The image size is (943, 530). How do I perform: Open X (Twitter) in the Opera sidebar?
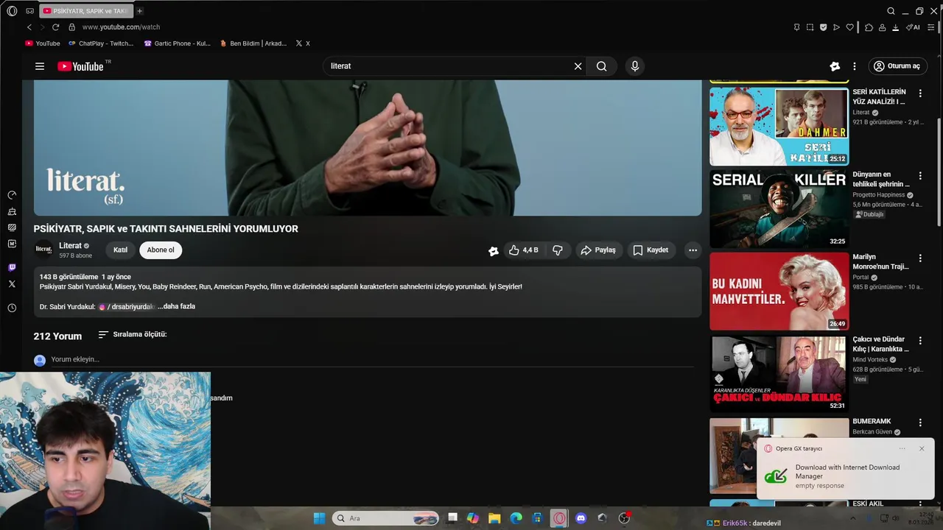pyautogui.click(x=12, y=284)
